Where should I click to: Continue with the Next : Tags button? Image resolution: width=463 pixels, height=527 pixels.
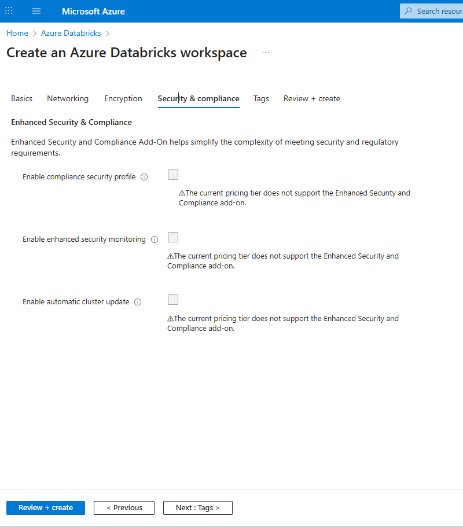pyautogui.click(x=198, y=508)
